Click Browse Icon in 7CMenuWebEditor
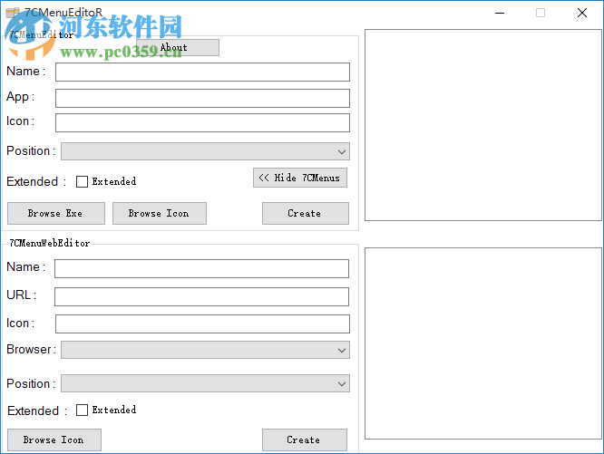Screen dimensions: 604x454 tap(54, 440)
